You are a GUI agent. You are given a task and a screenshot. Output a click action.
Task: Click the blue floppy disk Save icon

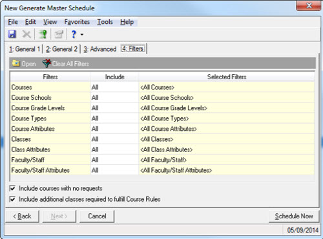point(12,34)
